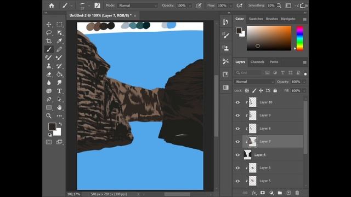Pick a color in the Color panel field
The width and height of the screenshot is (351, 197).
pos(269,38)
